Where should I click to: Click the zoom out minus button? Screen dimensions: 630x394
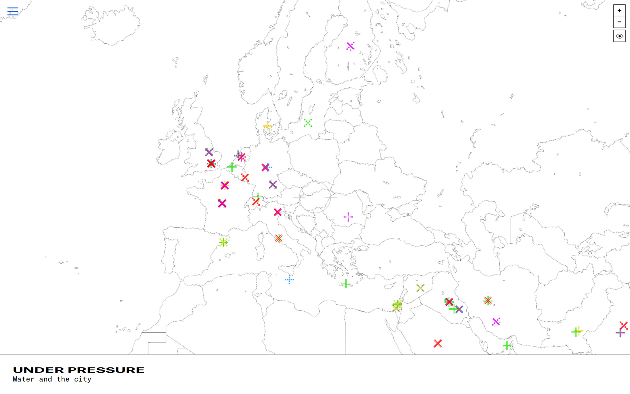coord(619,22)
